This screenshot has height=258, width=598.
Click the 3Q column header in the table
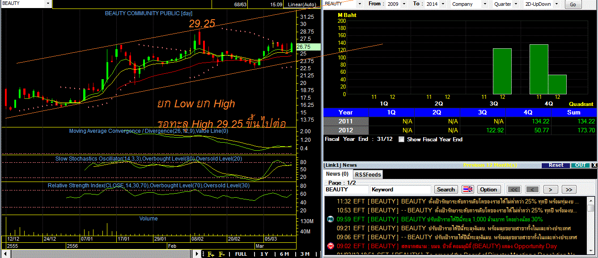(483, 112)
